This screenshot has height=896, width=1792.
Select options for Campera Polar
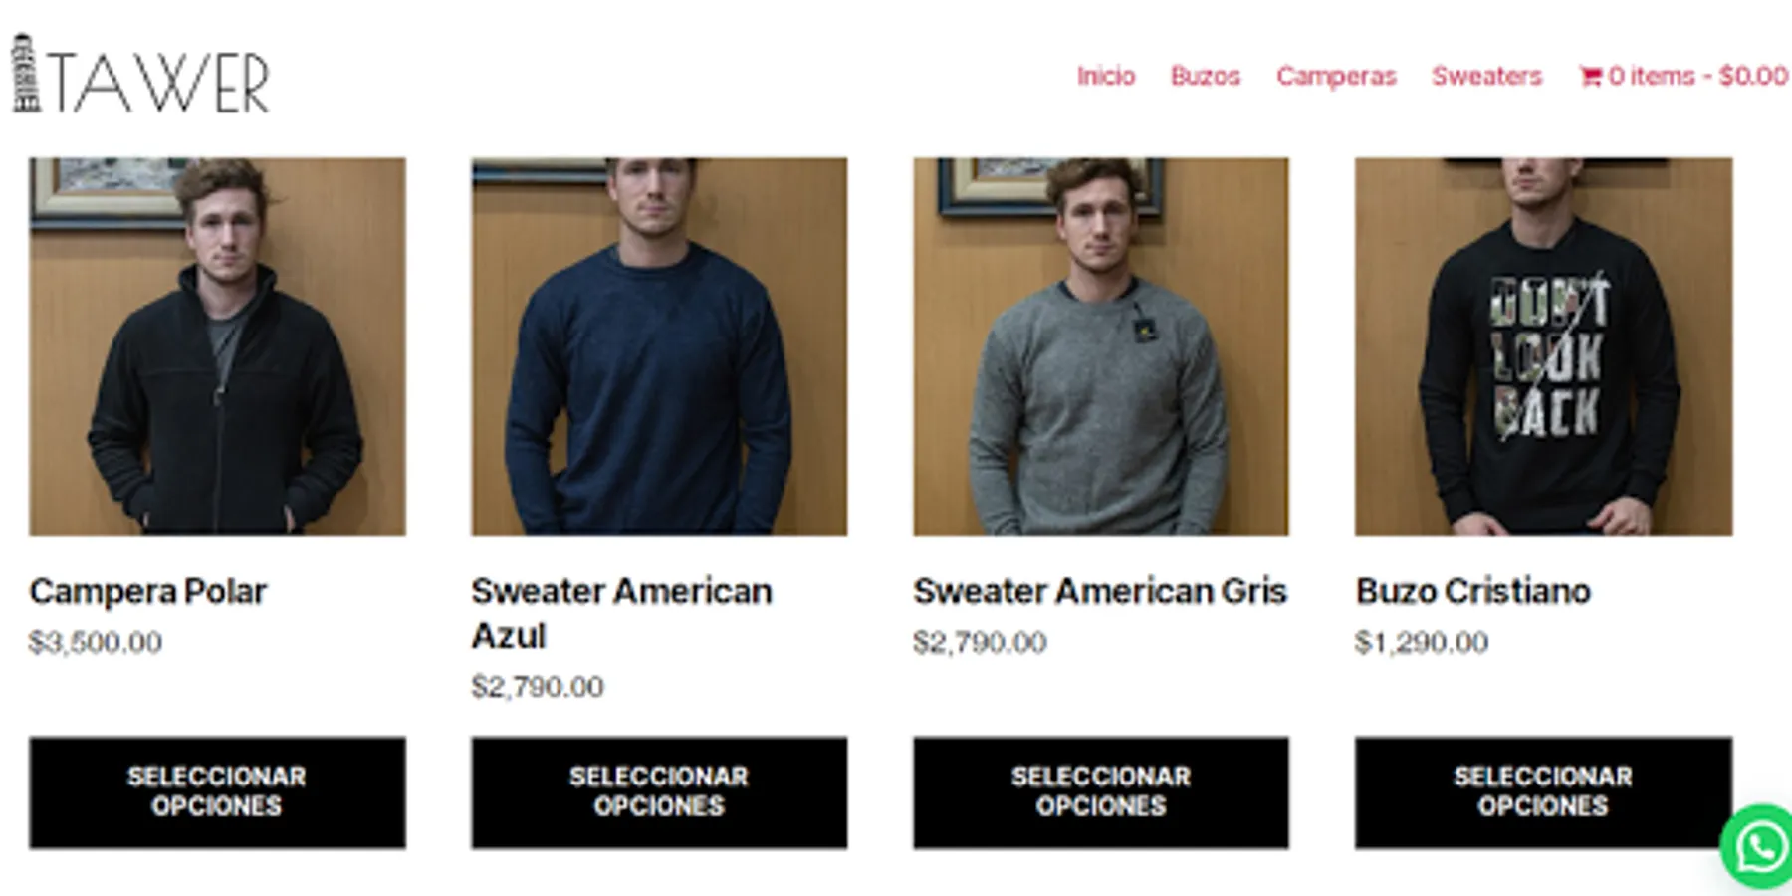click(x=217, y=792)
